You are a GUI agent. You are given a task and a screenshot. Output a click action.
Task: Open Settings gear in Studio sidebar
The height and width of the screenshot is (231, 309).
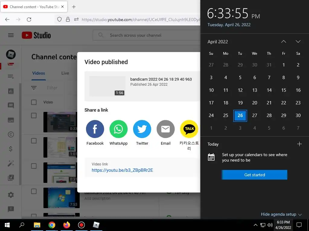(x=11, y=195)
